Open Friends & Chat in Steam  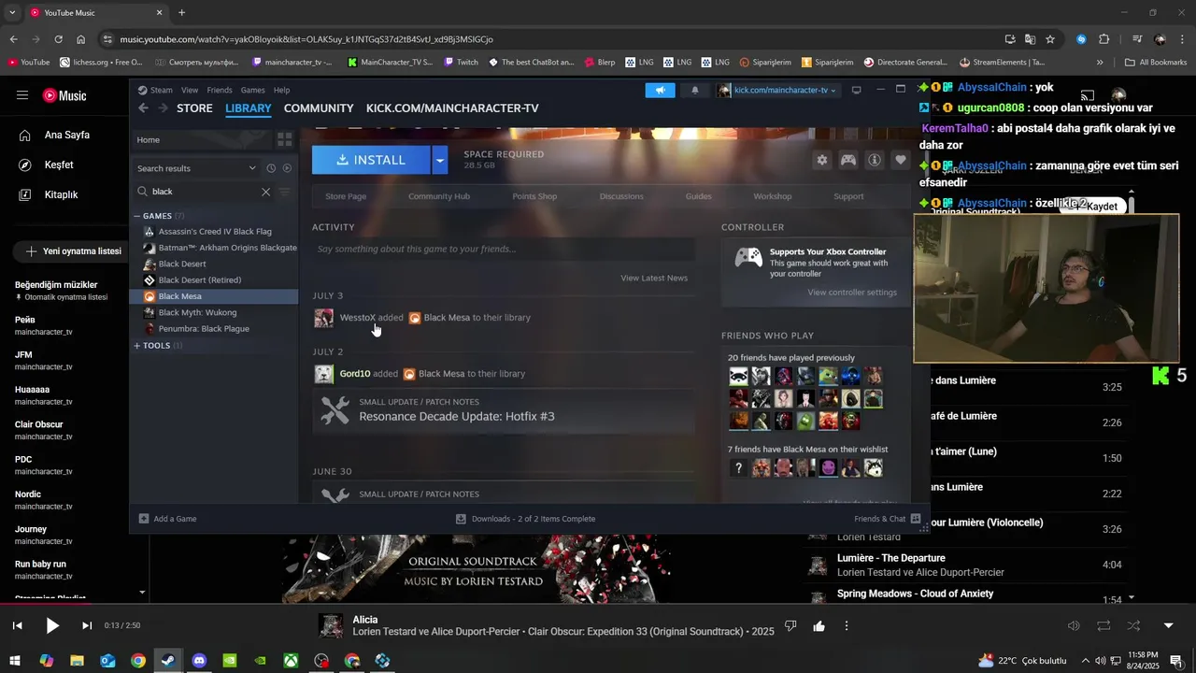(x=887, y=519)
